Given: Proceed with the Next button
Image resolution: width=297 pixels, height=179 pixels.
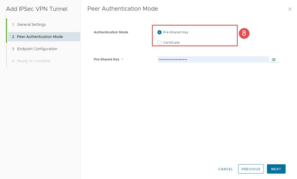Looking at the screenshot, I should (x=276, y=169).
